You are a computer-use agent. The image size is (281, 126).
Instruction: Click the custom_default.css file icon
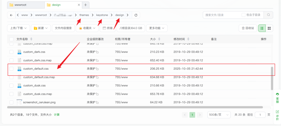(19, 69)
